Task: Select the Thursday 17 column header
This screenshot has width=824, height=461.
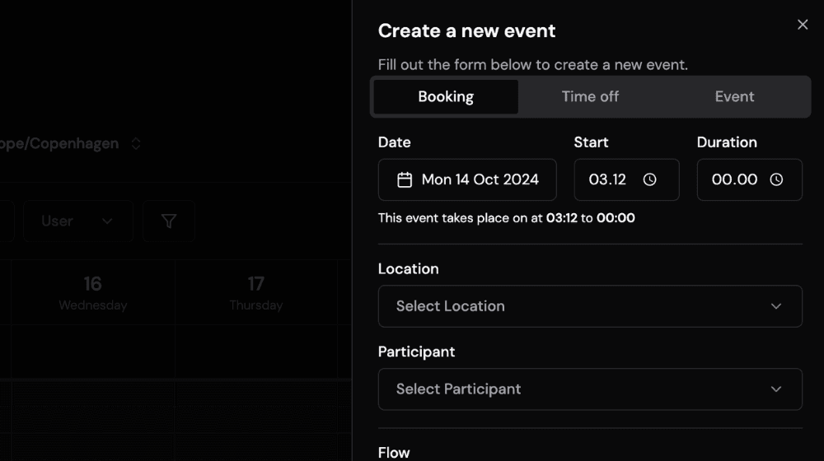Action: 256,292
